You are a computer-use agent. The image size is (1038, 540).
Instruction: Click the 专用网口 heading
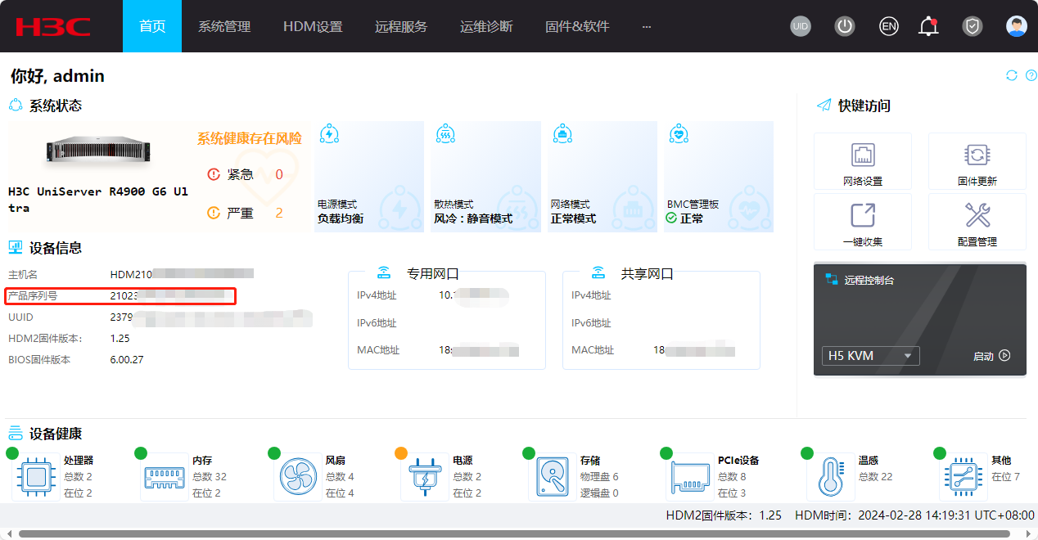click(433, 274)
